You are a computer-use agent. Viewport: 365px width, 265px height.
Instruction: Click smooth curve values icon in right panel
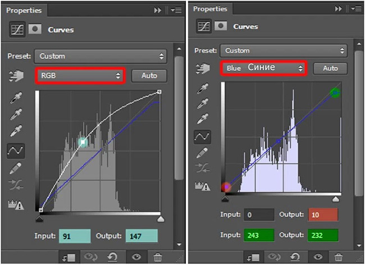coord(203,168)
